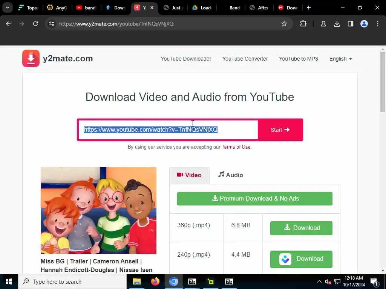The image size is (386, 289).
Task: Download the 360p (.mp4) video
Action: click(x=301, y=228)
